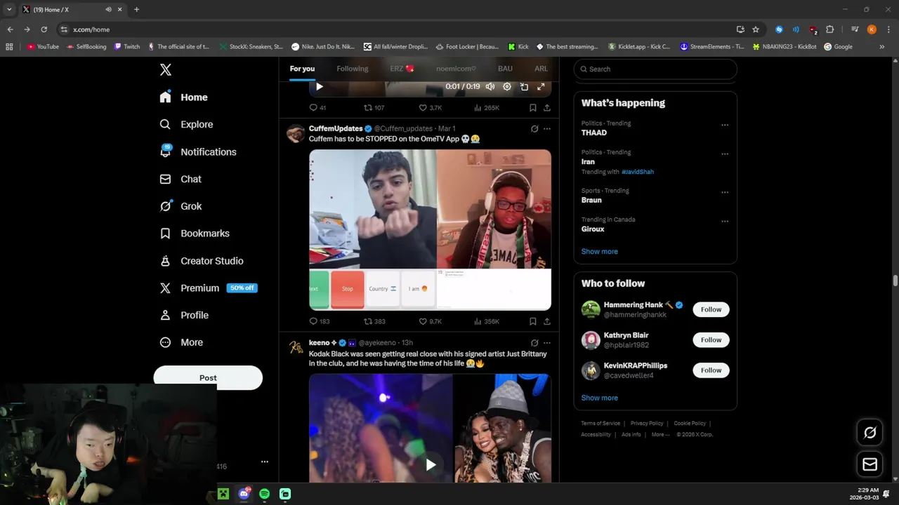Image resolution: width=899 pixels, height=505 pixels.
Task: Follow KevinKRAPPhillips
Action: [711, 370]
